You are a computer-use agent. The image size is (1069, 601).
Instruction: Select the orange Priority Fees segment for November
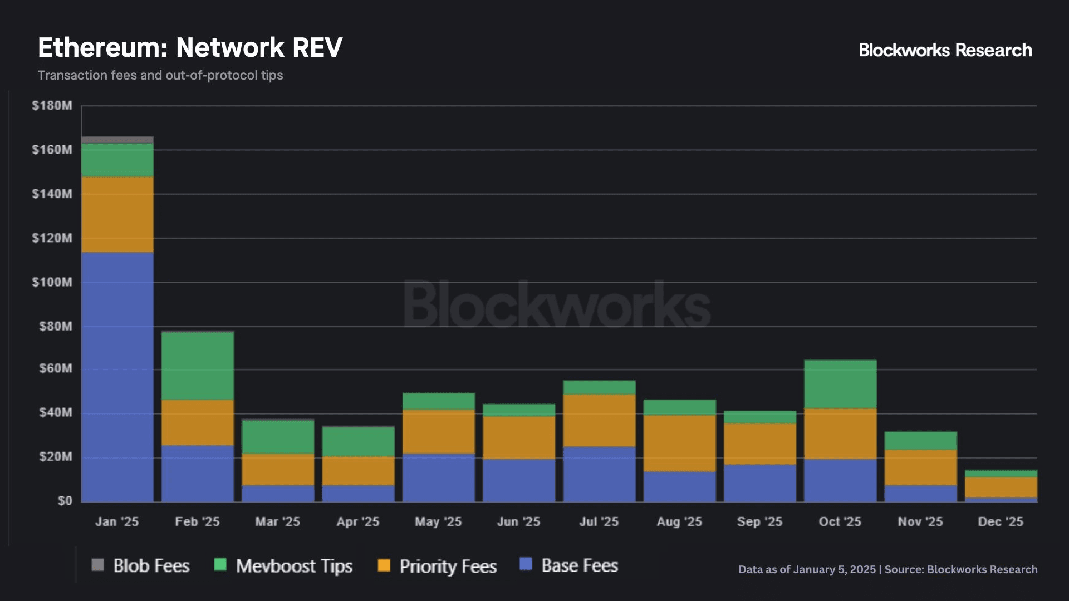point(921,467)
